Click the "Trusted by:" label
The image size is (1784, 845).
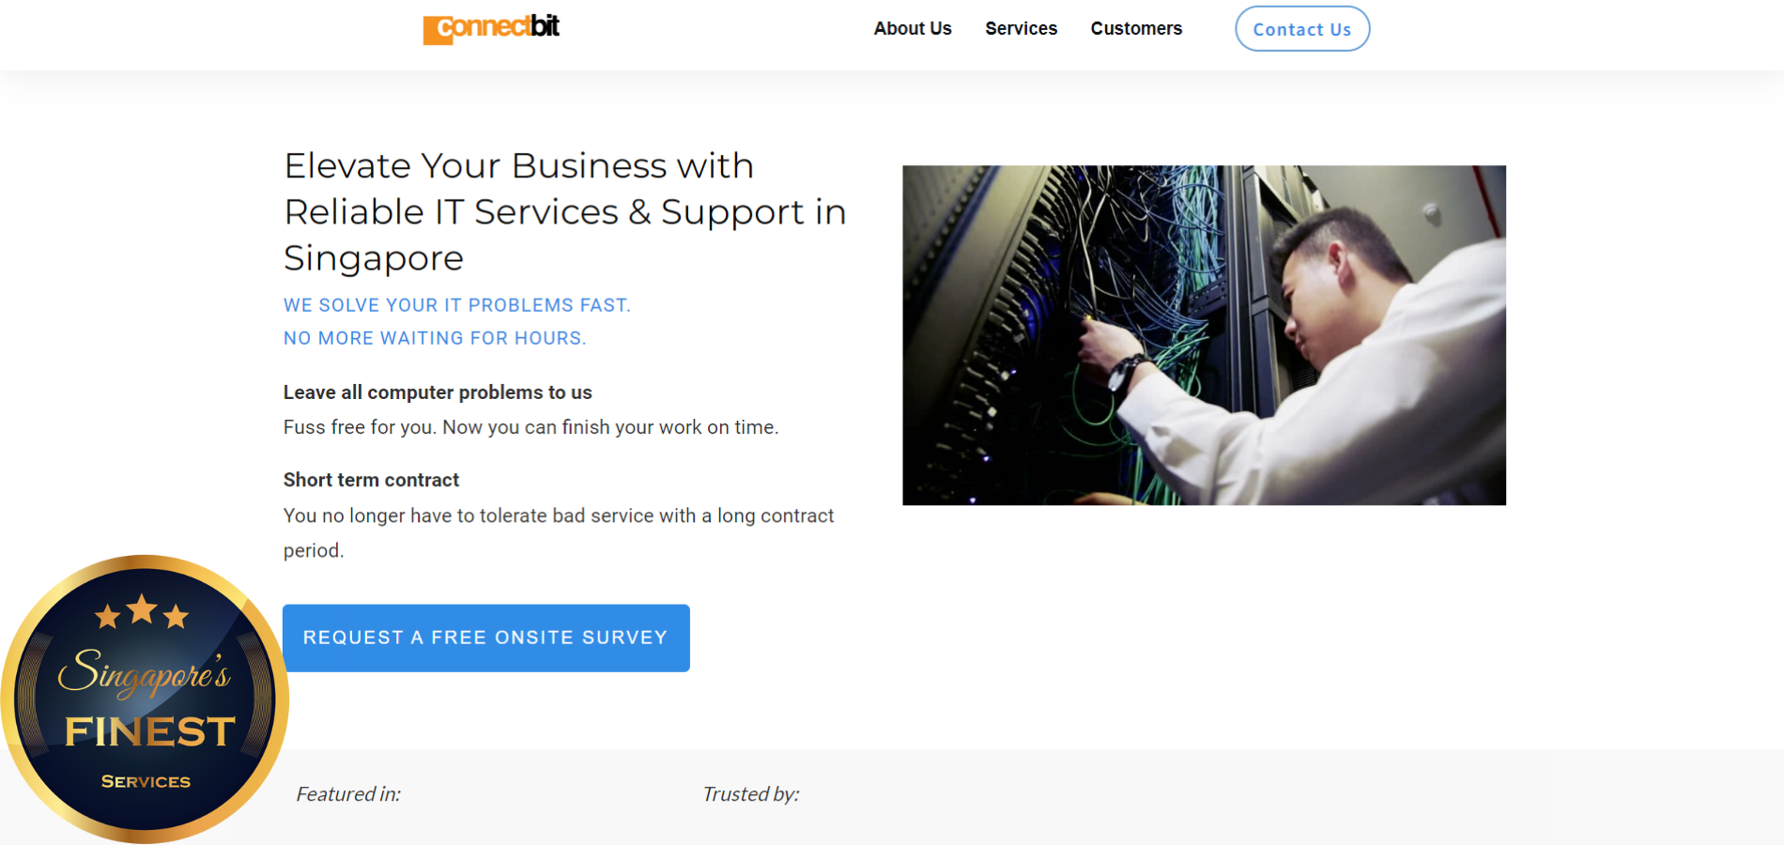(x=751, y=794)
